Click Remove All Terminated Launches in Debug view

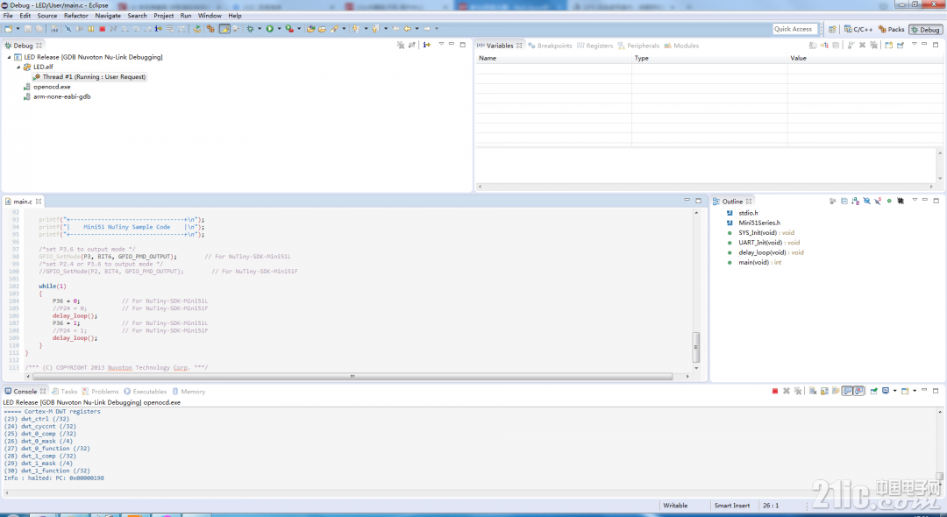tap(401, 46)
